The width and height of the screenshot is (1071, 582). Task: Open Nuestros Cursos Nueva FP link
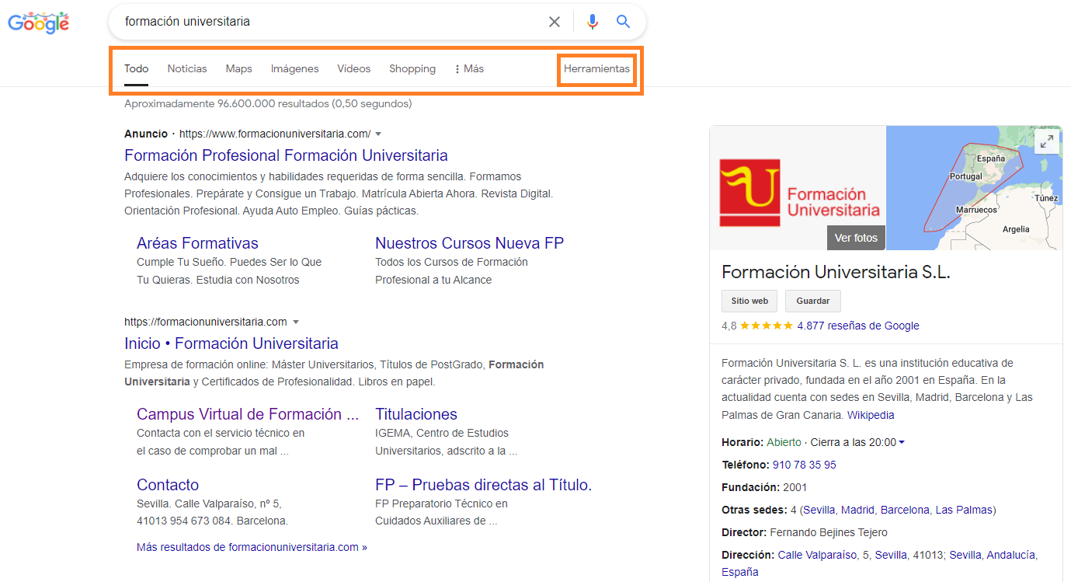(469, 243)
